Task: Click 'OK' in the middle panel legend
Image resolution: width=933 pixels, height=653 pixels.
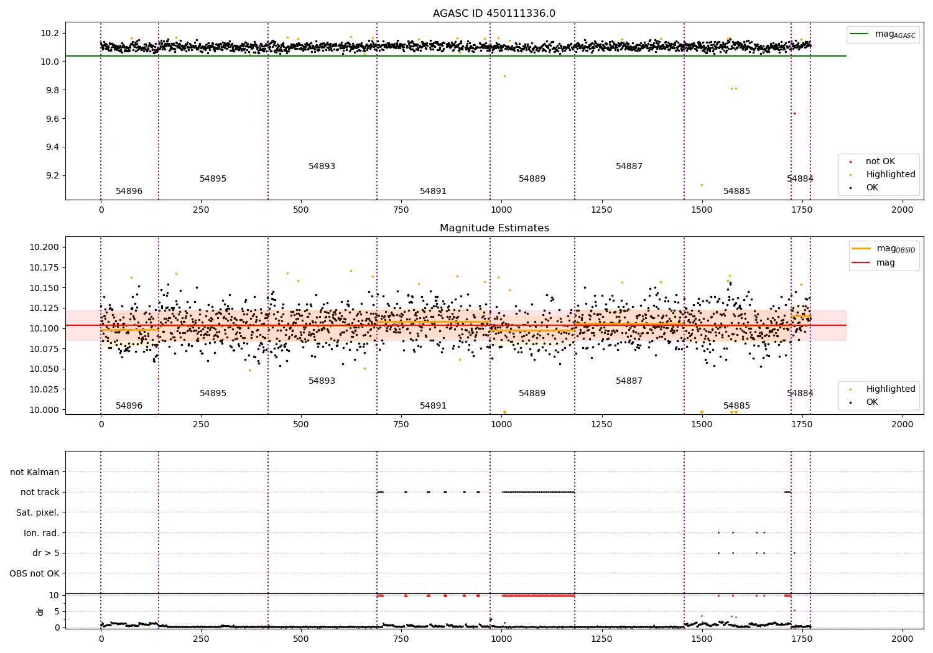Action: click(x=871, y=402)
